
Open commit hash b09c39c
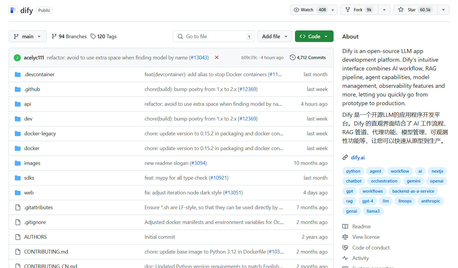(249, 58)
